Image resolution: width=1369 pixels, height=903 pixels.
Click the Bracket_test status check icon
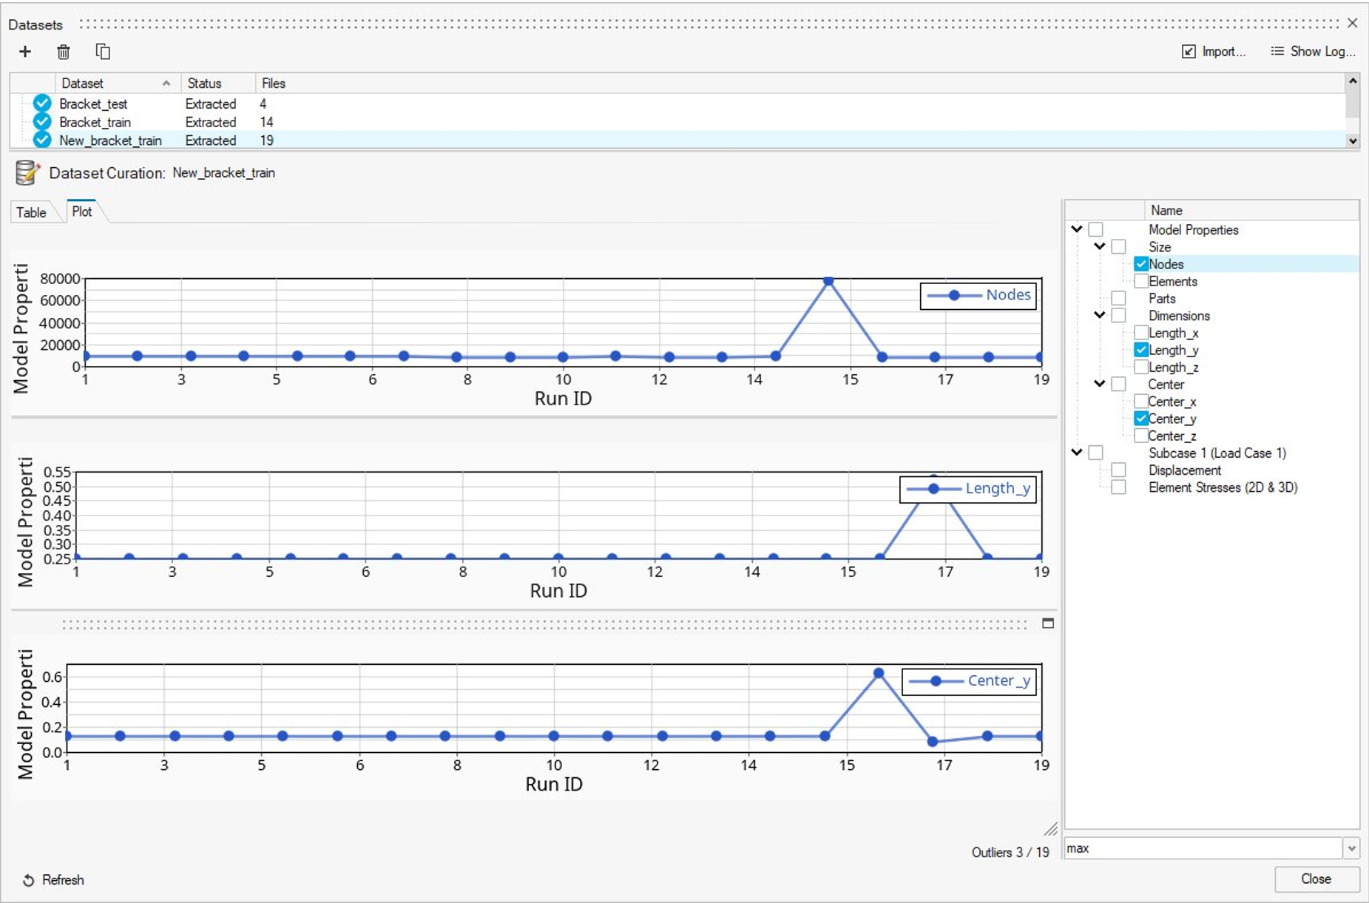pos(42,104)
